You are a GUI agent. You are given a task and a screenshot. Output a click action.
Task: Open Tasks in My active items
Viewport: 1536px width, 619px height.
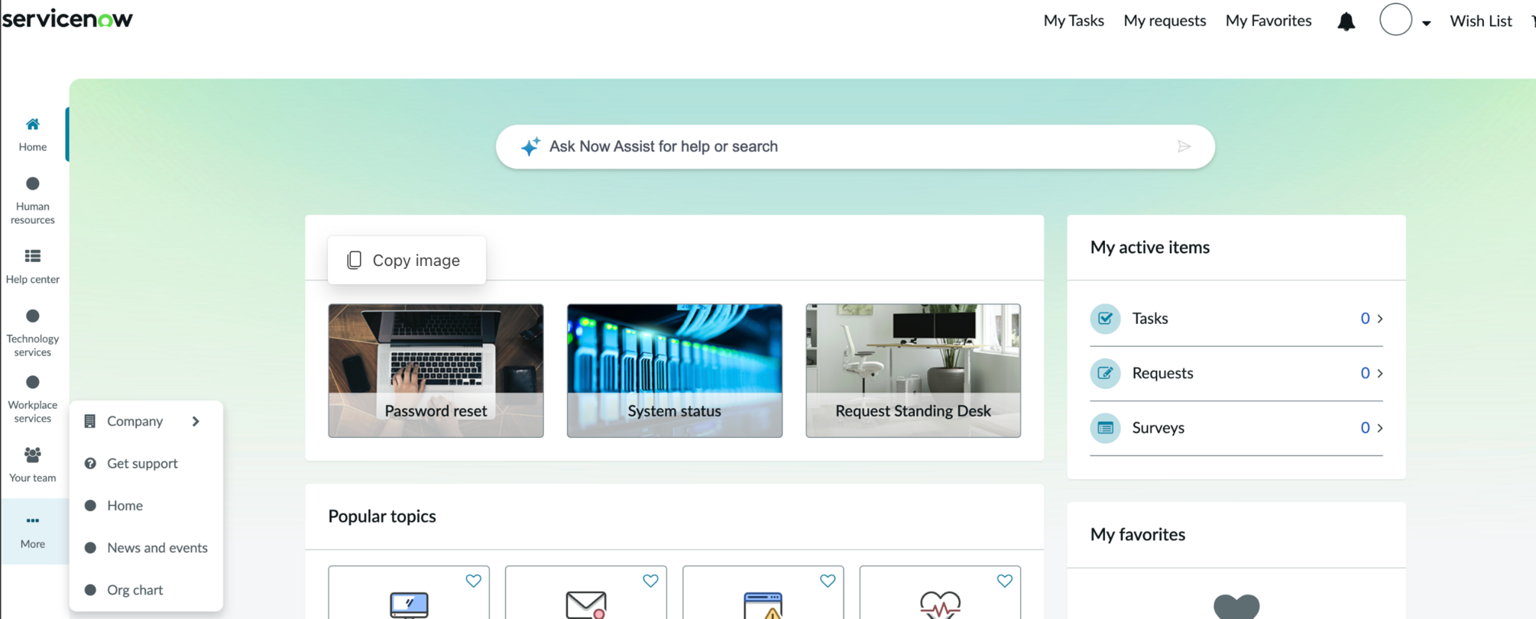click(x=1236, y=319)
